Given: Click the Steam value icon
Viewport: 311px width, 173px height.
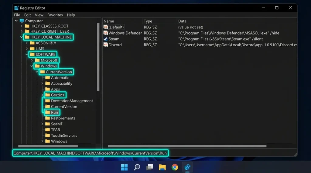Looking at the screenshot, I should click(106, 39).
